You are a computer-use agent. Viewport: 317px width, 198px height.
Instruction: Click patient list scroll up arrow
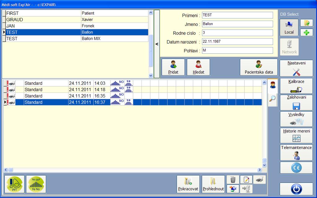point(151,12)
